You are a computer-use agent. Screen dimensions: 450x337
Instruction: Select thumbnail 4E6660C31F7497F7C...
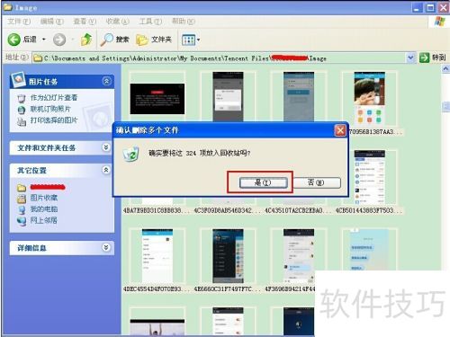228,256
